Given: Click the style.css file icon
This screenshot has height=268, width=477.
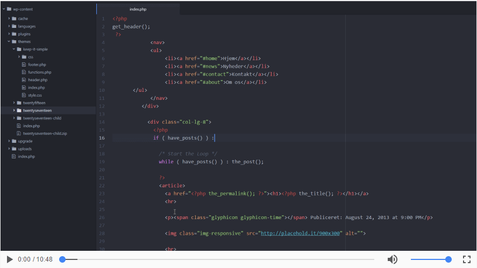Looking at the screenshot, I should [x=24, y=95].
